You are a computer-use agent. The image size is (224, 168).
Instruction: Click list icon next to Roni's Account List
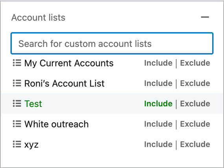(x=17, y=83)
